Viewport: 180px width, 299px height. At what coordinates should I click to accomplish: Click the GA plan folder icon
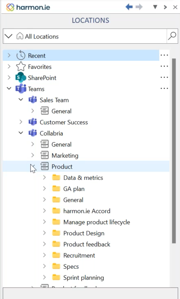[x=56, y=188]
